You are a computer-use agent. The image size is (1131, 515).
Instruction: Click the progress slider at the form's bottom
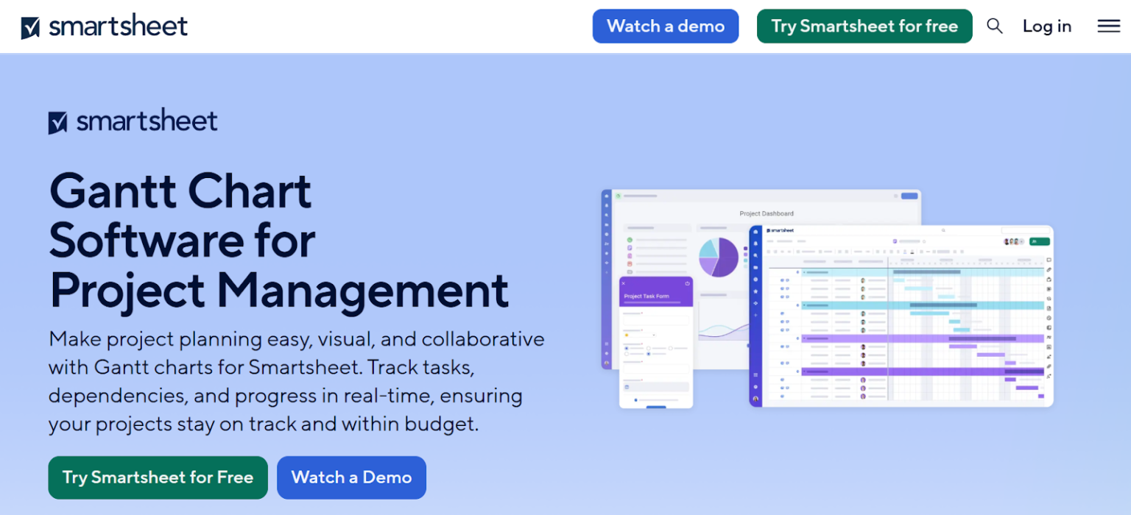point(635,399)
